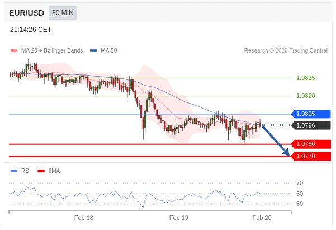This screenshot has width=336, height=230.
Task: Click the RSI 30 level label
Action: pos(300,204)
